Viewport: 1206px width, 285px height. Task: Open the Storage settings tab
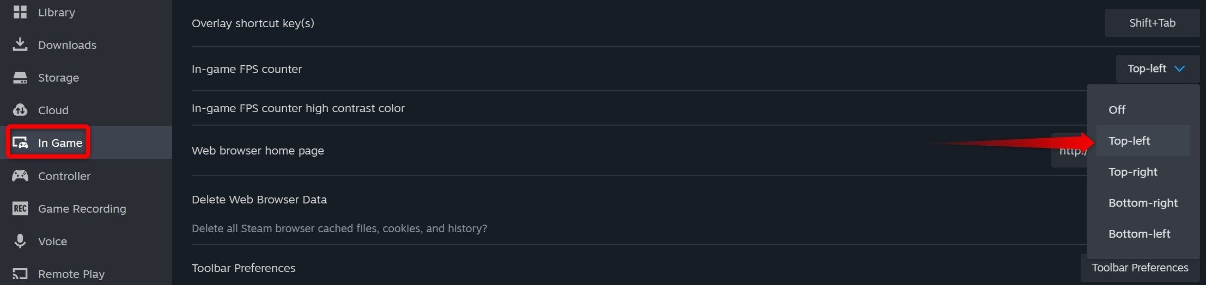pos(58,78)
